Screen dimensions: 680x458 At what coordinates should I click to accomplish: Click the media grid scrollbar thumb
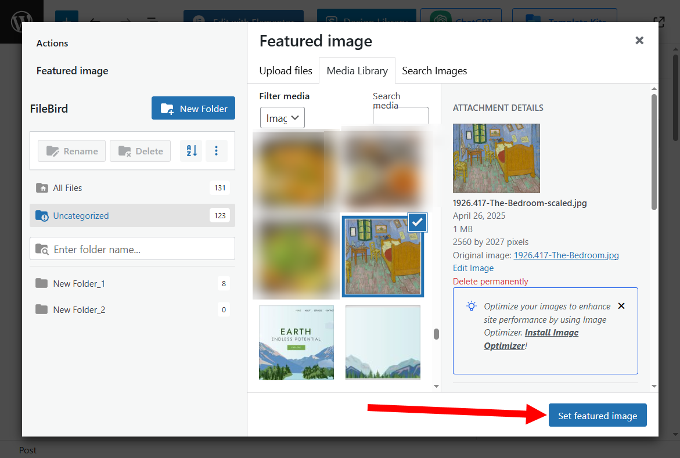point(436,334)
